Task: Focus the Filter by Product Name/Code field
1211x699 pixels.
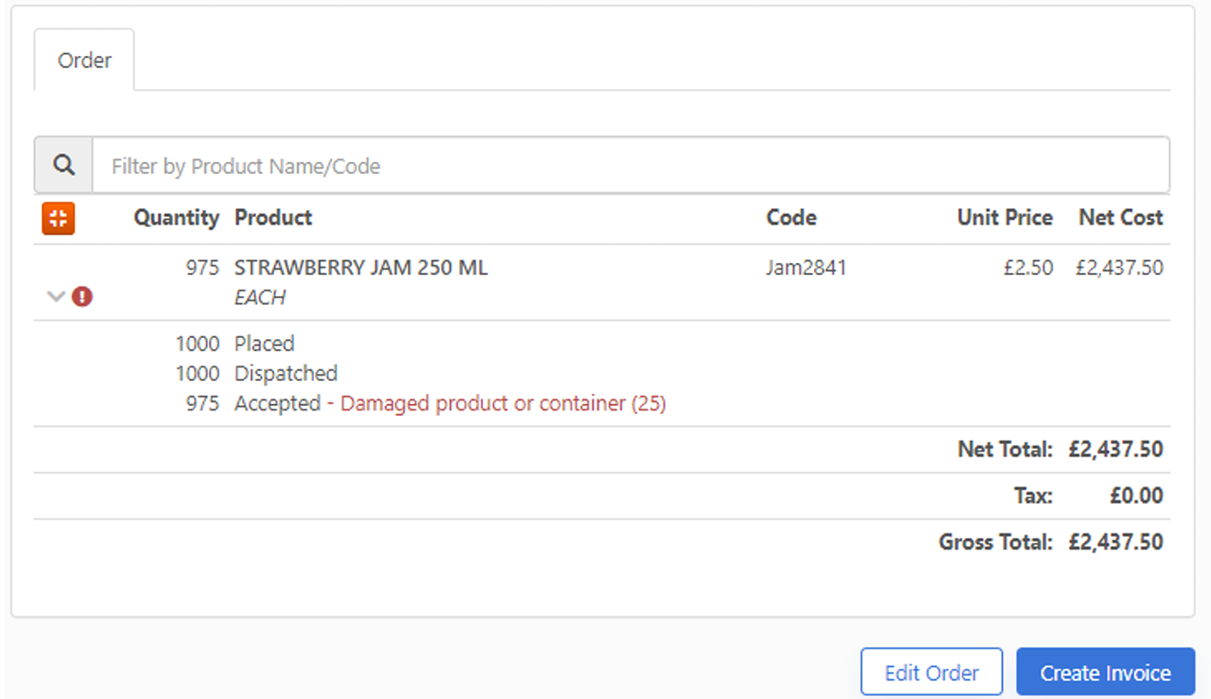Action: (x=630, y=166)
